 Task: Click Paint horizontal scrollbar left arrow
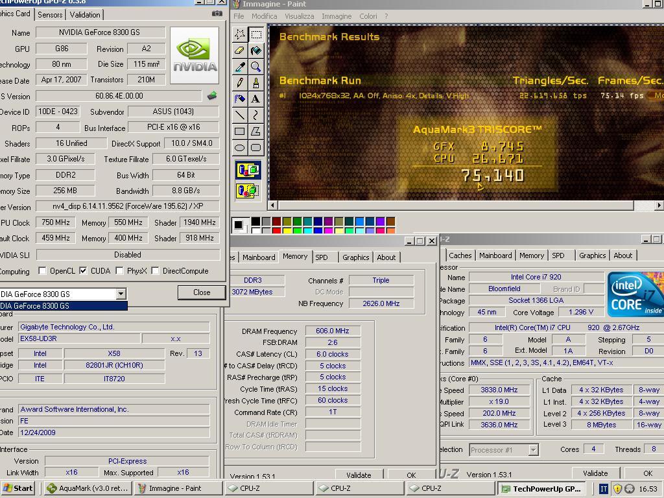(273, 206)
